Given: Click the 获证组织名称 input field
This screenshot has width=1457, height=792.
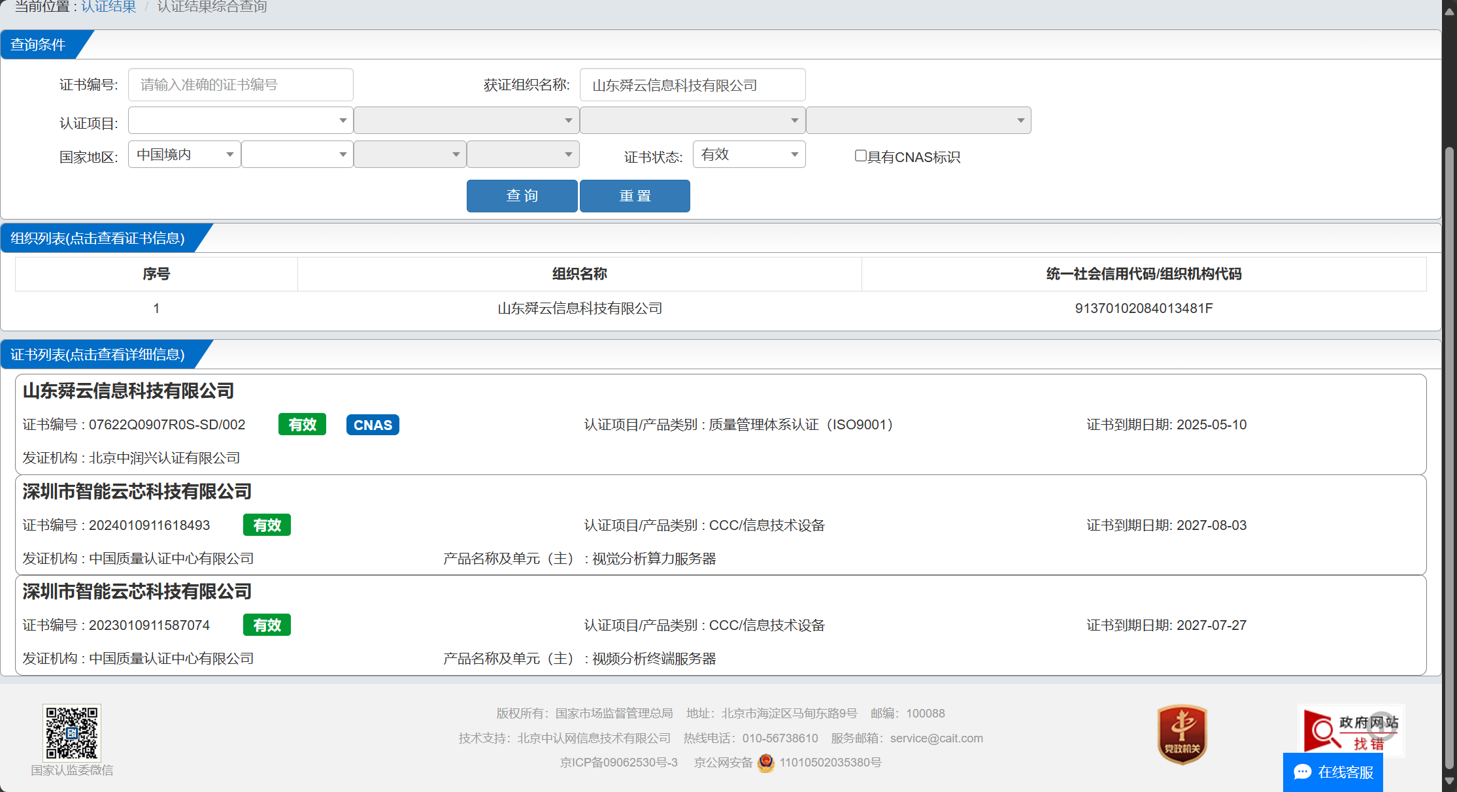Looking at the screenshot, I should click(x=692, y=85).
